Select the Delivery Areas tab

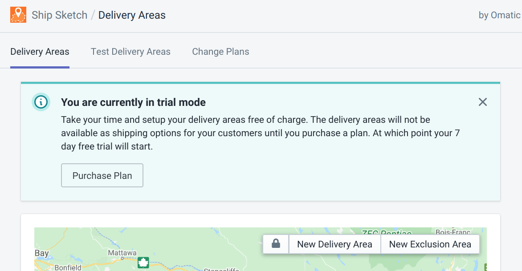coord(40,52)
